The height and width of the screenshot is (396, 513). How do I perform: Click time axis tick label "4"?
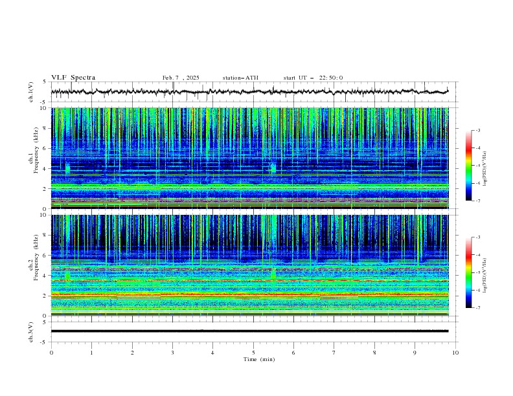(x=212, y=353)
